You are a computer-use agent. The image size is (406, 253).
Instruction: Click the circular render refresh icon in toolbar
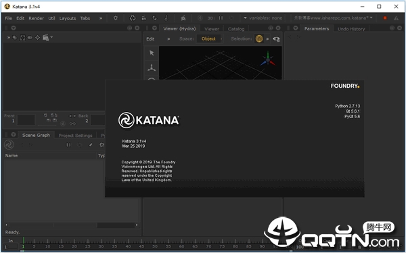tap(133, 18)
